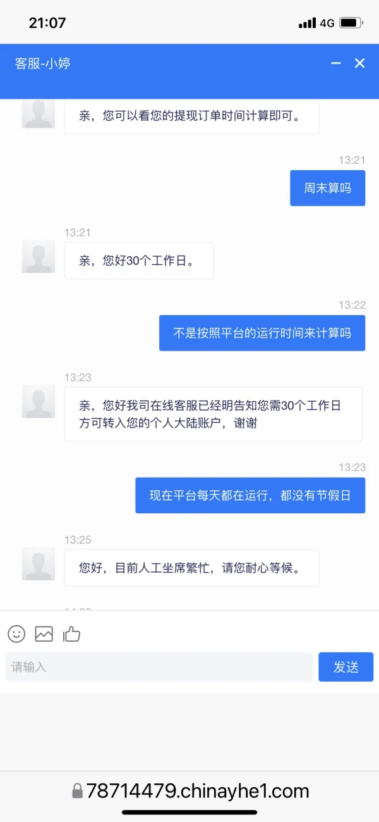This screenshot has height=822, width=379.
Task: Tap the 亲，您好30个工作日 reply bubble
Action: [138, 261]
